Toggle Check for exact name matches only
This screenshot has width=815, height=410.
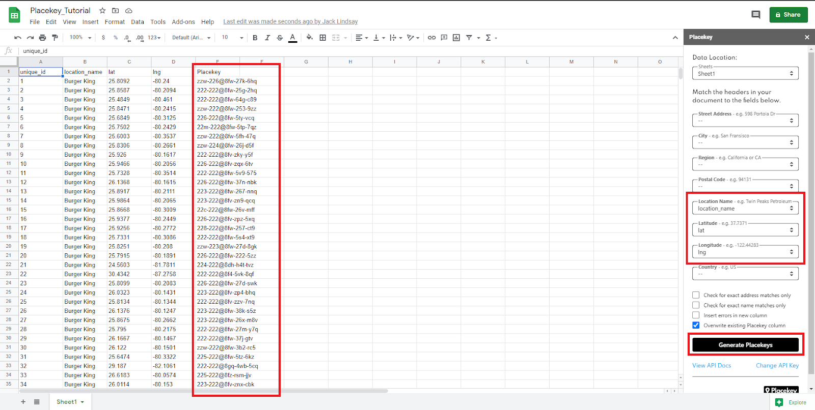coord(696,305)
